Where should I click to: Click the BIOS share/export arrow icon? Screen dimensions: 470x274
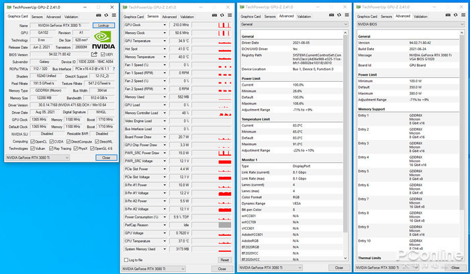click(x=94, y=54)
